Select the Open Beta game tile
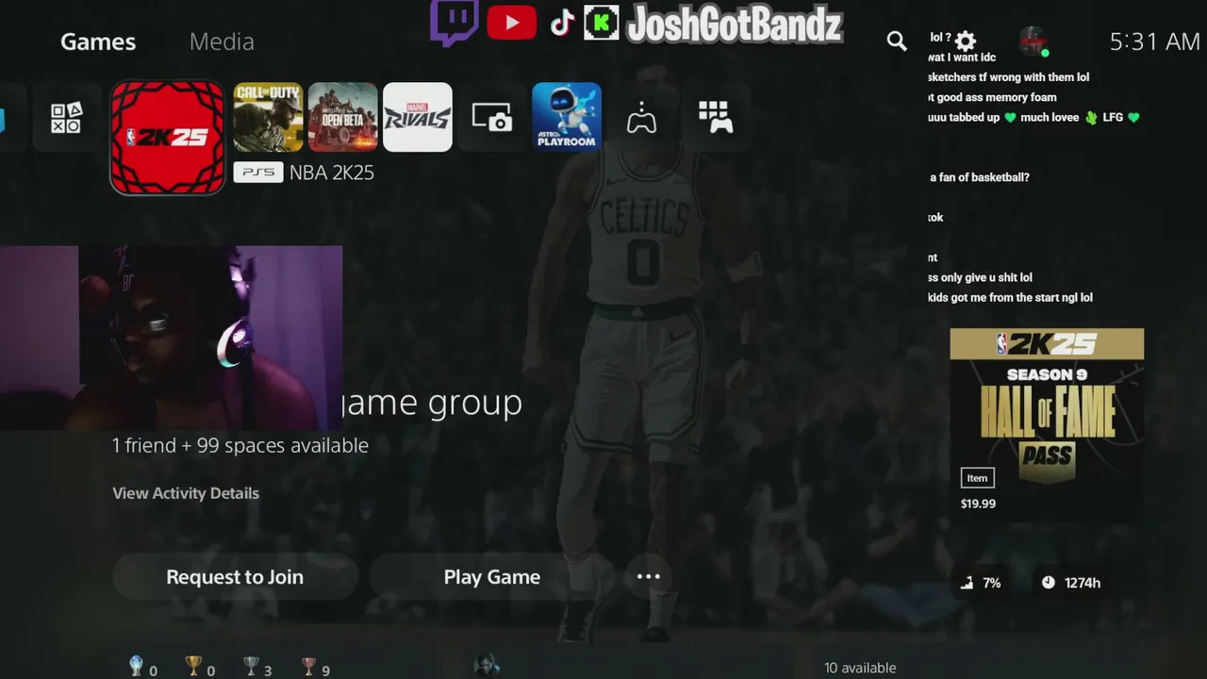 click(x=343, y=117)
